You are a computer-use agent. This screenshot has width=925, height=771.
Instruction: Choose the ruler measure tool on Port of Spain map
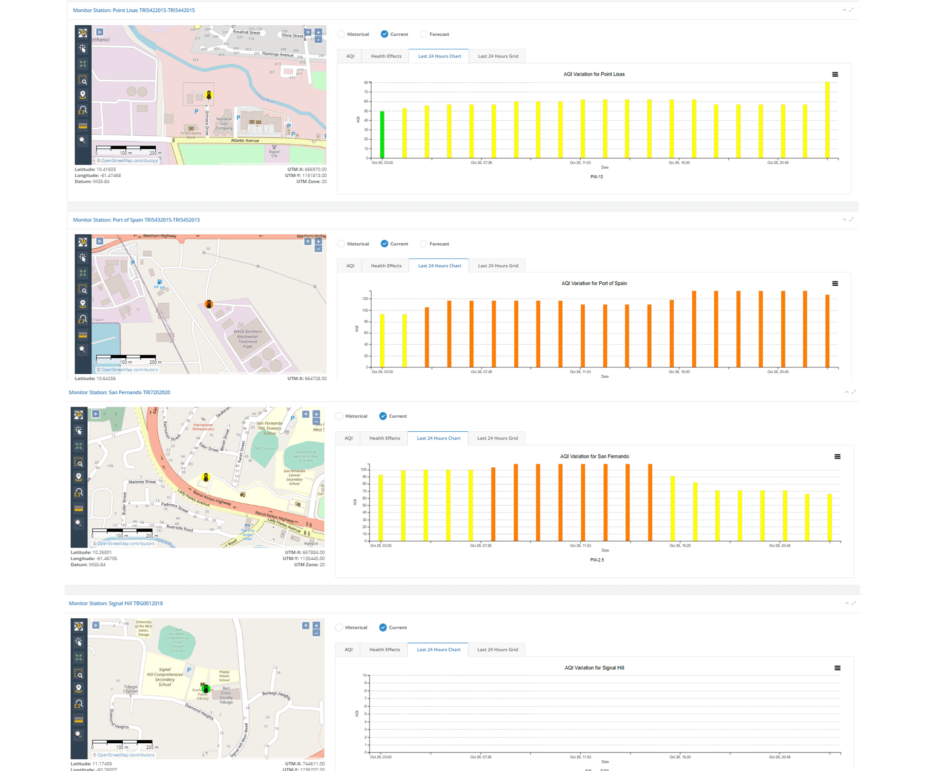tap(82, 335)
